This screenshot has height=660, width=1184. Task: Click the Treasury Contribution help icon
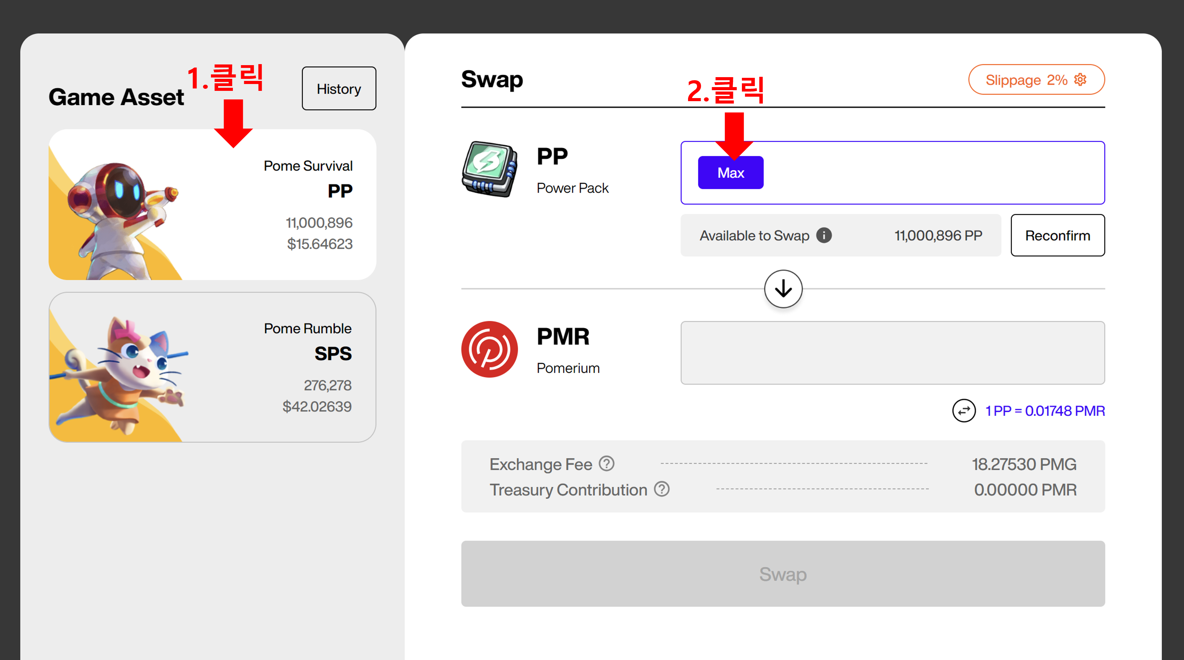click(662, 489)
